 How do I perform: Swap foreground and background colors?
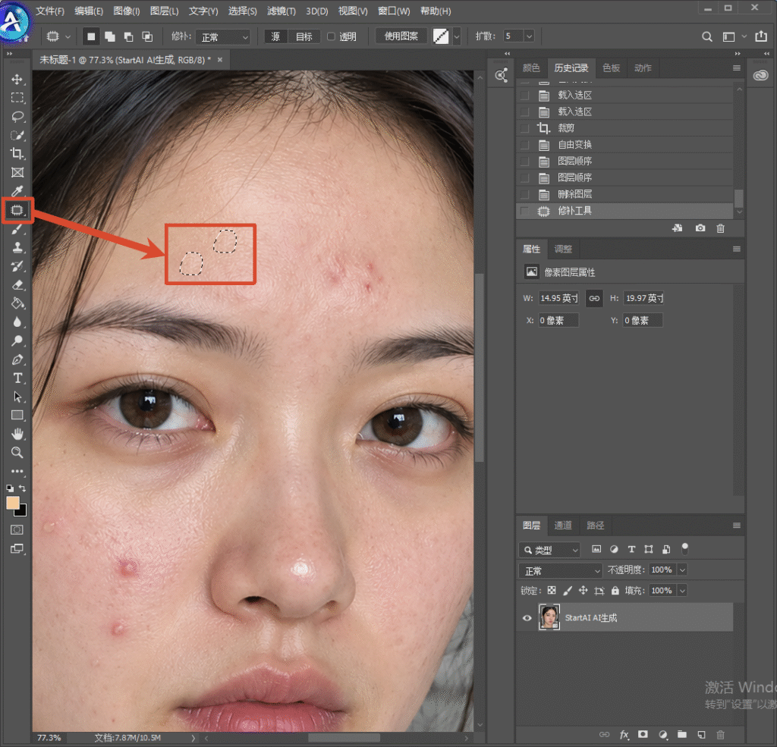pyautogui.click(x=22, y=488)
